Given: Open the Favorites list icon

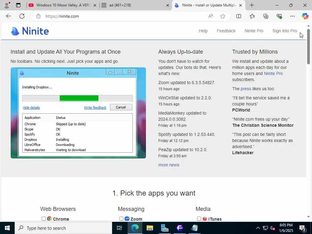Looking at the screenshot, I should [x=252, y=16].
